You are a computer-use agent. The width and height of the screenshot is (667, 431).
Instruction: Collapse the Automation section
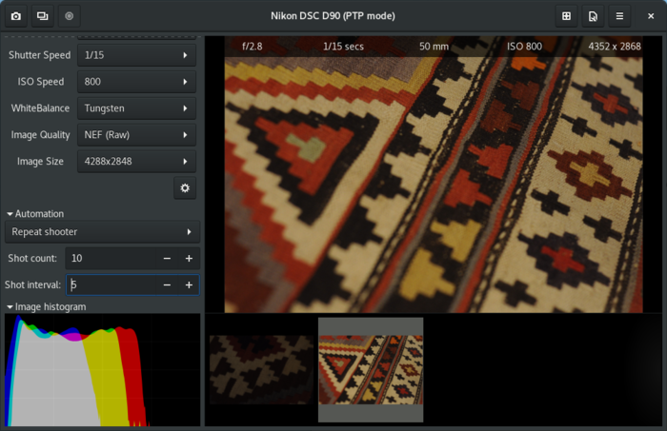pyautogui.click(x=35, y=213)
